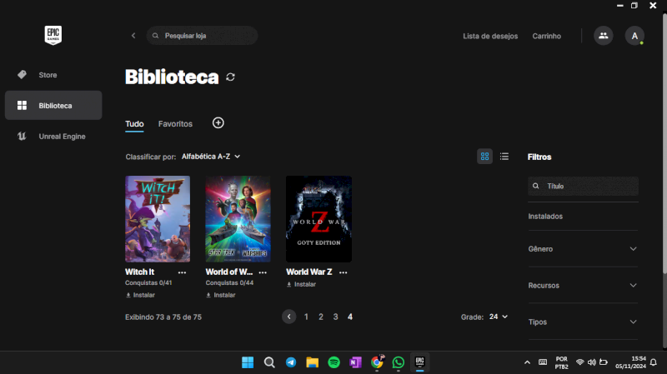
Task: Open the account profile avatar
Action: click(x=634, y=36)
